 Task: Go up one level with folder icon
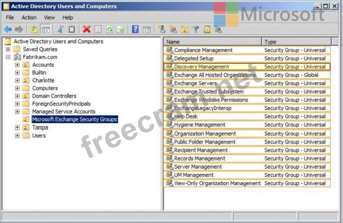pos(34,29)
